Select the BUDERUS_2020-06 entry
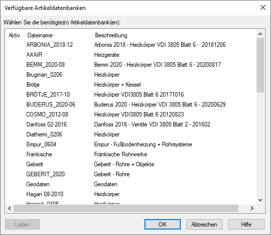 click(x=51, y=105)
